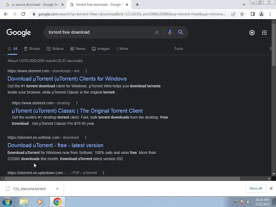
Task: Open Download uTorrent free latest version link
Action: [55, 145]
